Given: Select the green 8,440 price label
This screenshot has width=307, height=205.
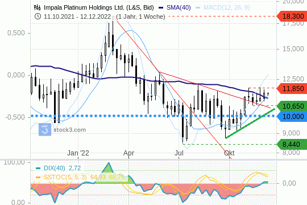Looking at the screenshot, I should pos(292,145).
